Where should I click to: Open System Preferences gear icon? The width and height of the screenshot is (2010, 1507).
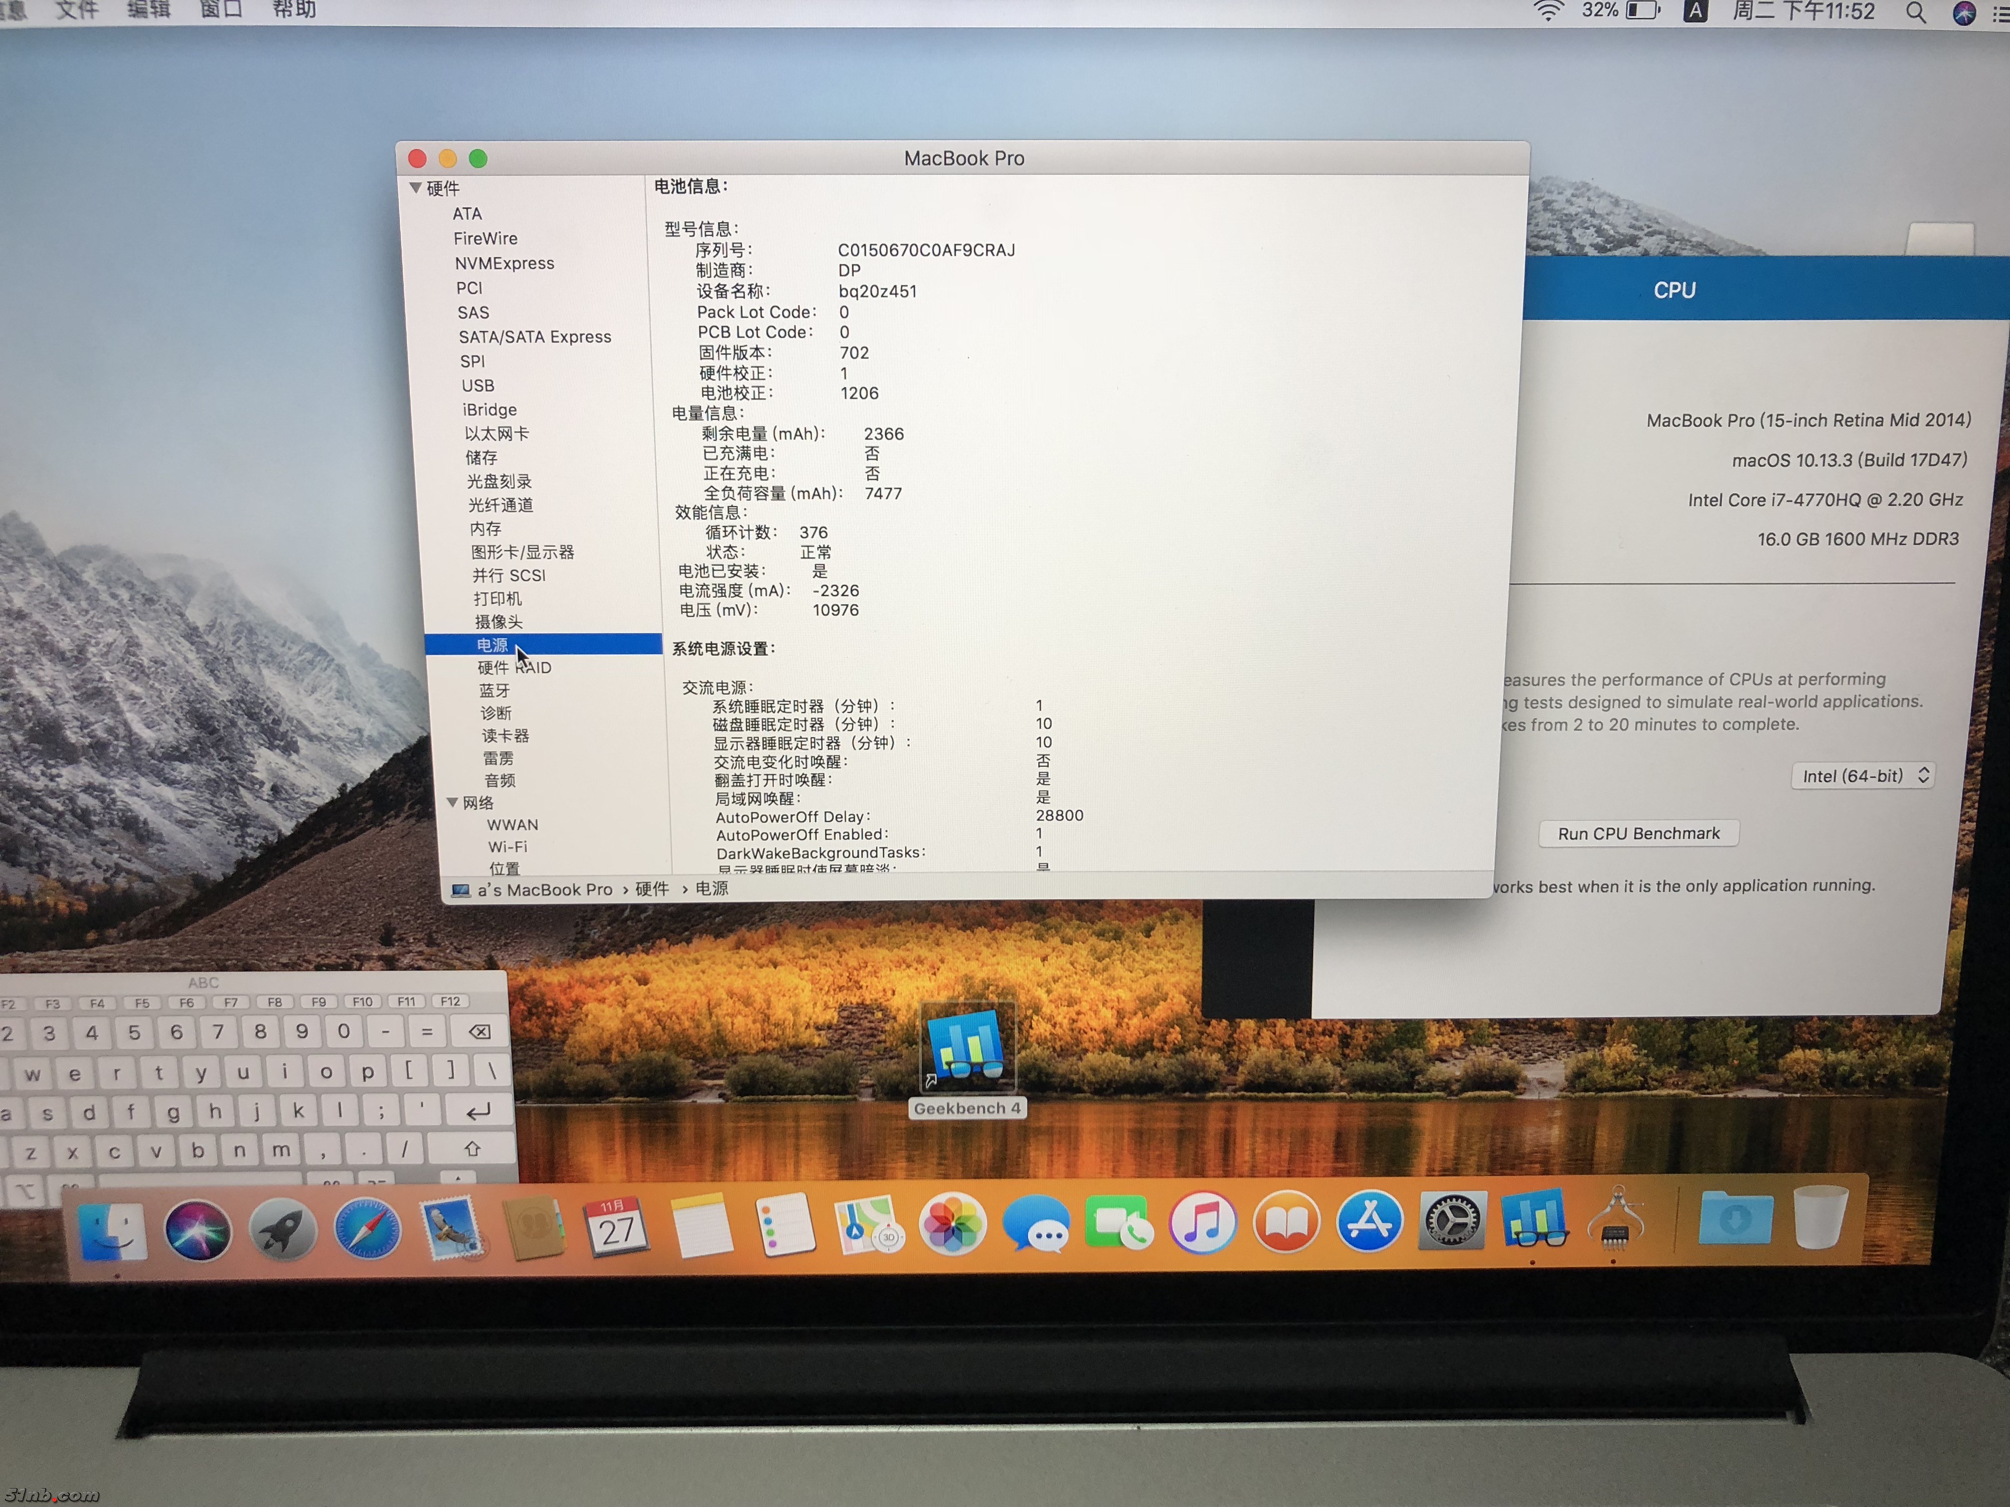pyautogui.click(x=1451, y=1221)
